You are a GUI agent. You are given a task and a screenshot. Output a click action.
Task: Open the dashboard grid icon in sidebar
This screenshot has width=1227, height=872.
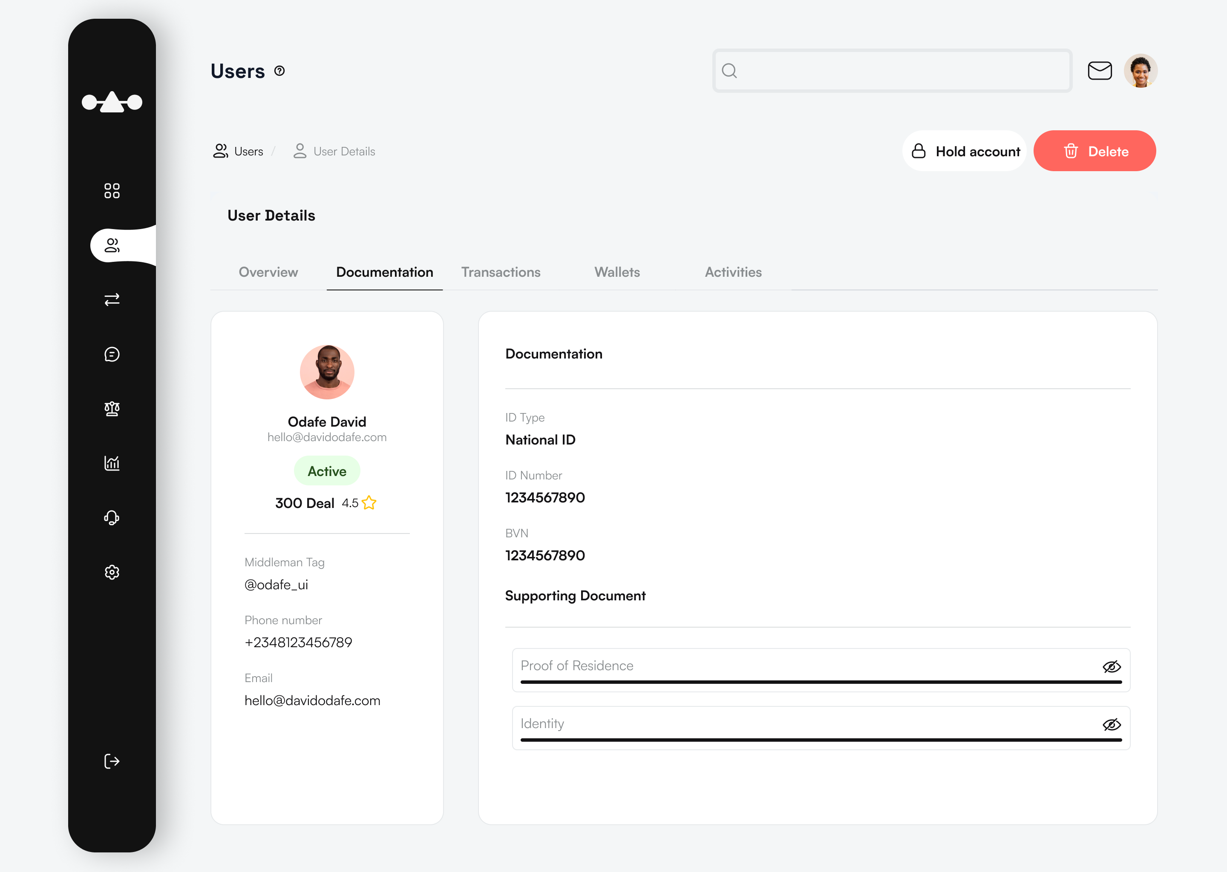pos(112,191)
